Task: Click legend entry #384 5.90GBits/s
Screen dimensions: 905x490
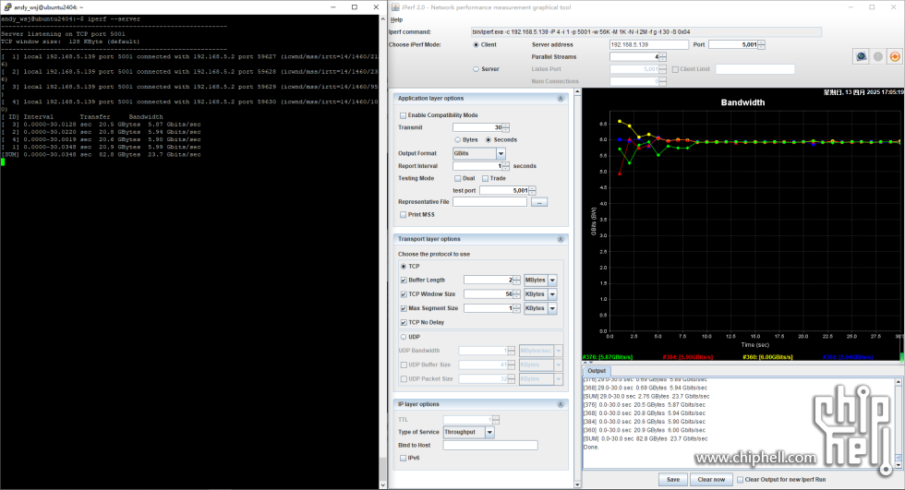Action: click(688, 357)
